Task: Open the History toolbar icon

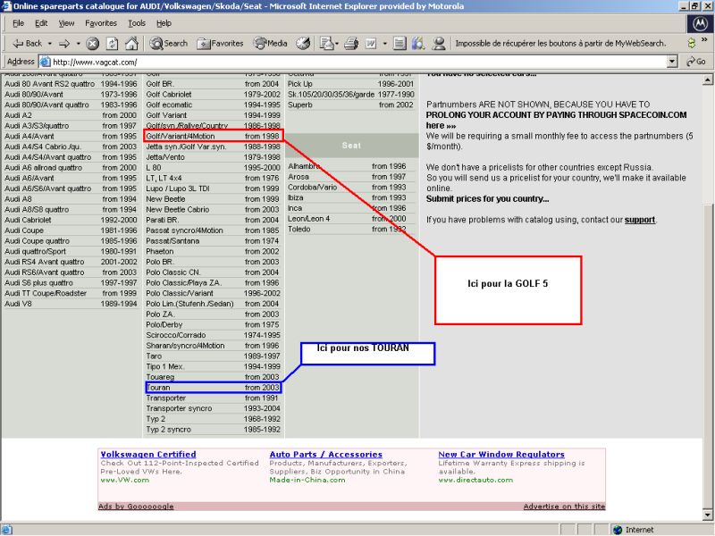Action: pos(303,44)
